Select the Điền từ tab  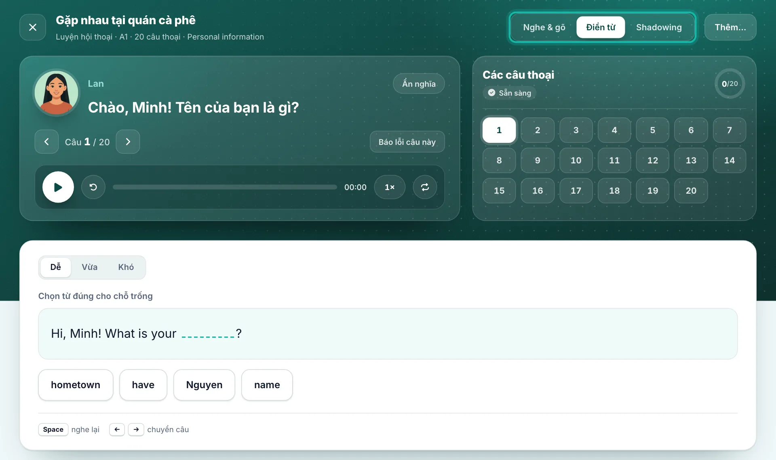pyautogui.click(x=601, y=27)
